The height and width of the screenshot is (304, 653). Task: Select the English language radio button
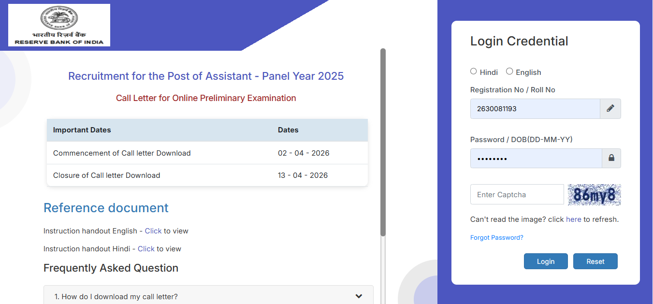coord(509,71)
